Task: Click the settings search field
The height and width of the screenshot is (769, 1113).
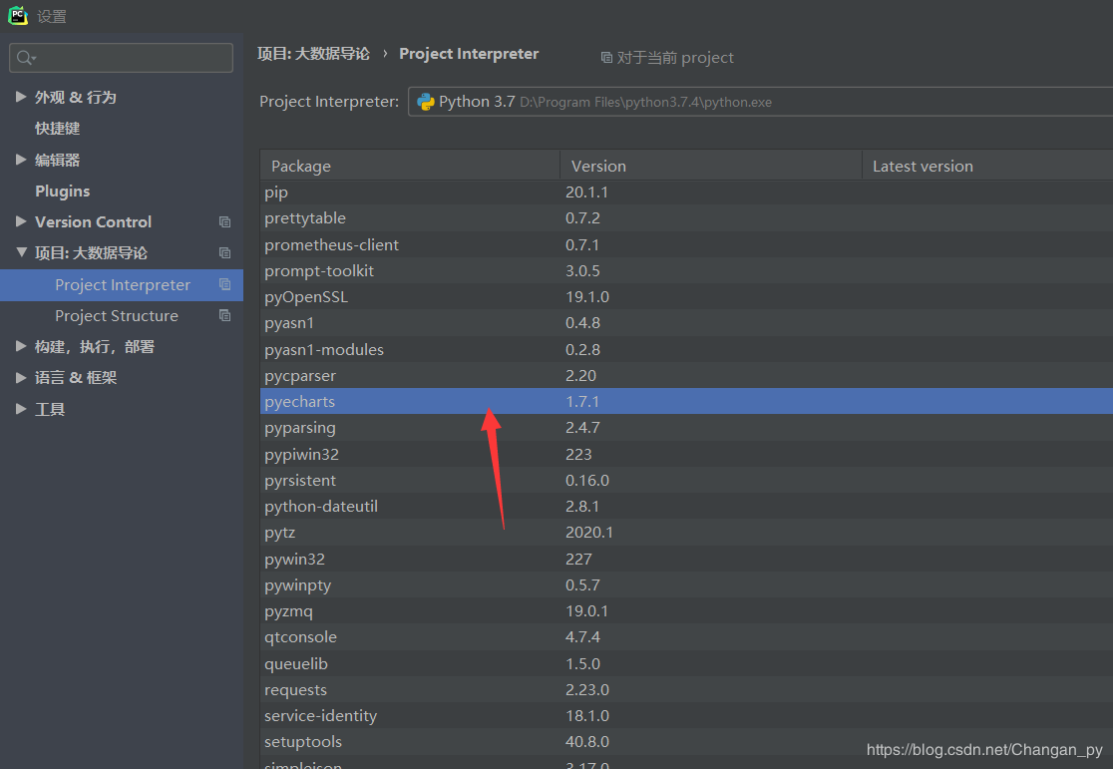Action: (x=121, y=58)
